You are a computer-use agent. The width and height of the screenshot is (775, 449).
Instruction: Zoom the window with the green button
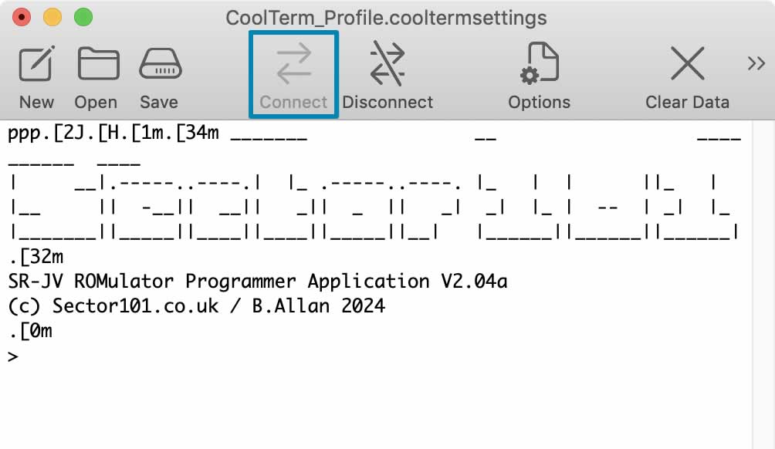[83, 17]
